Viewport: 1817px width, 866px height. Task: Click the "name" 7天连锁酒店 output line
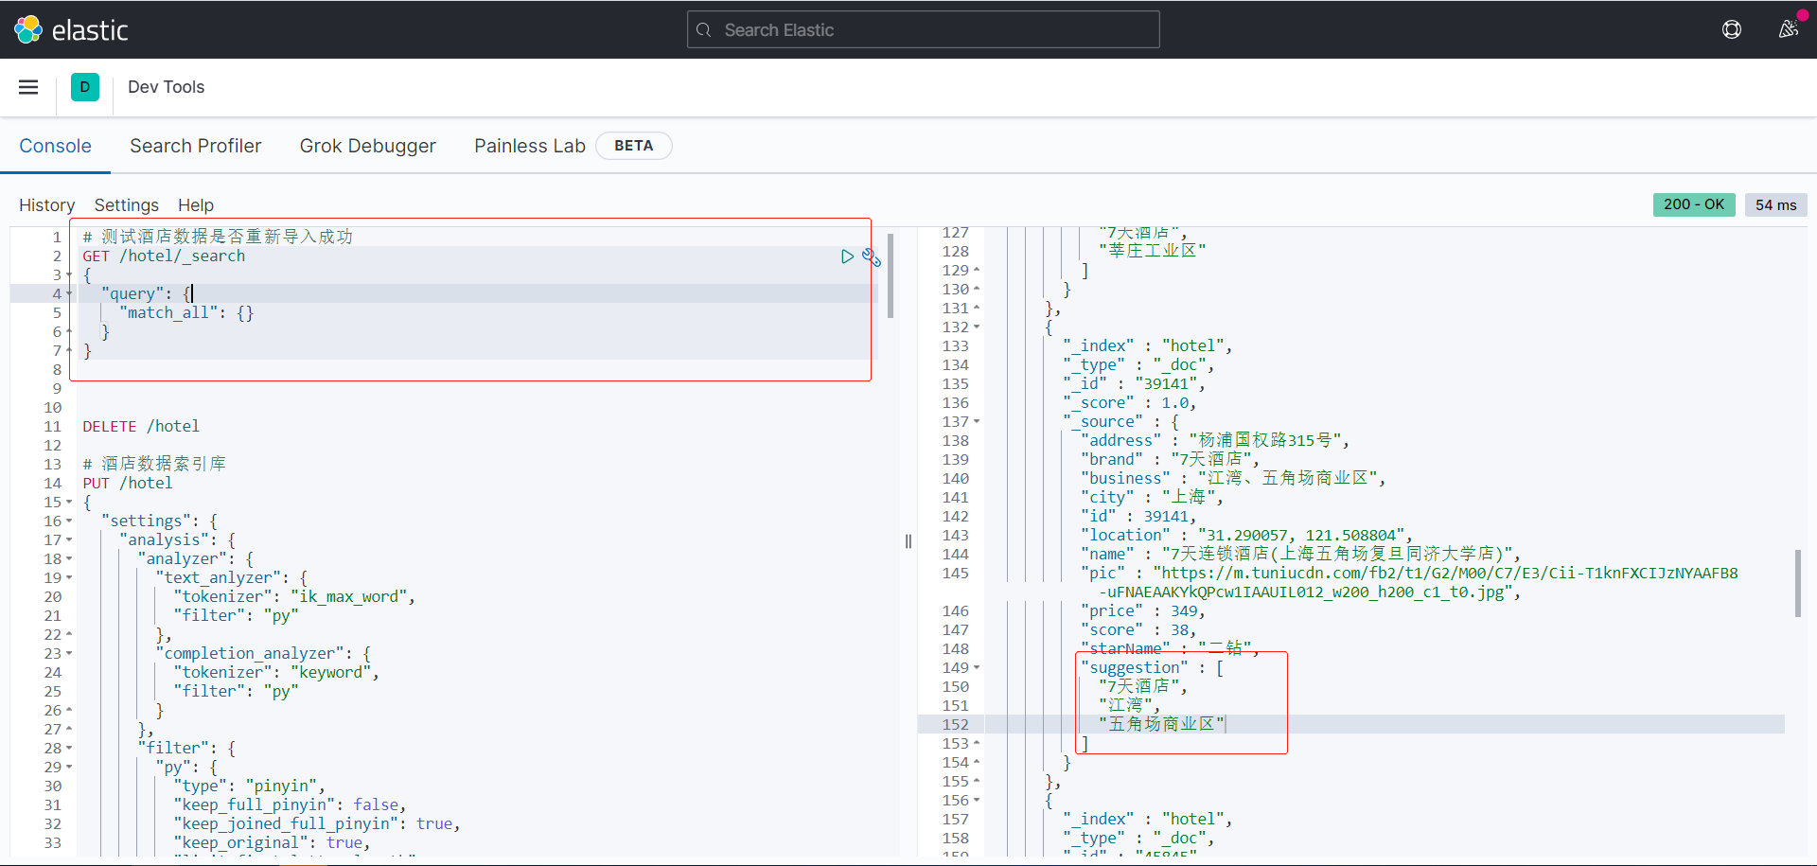click(x=1301, y=554)
